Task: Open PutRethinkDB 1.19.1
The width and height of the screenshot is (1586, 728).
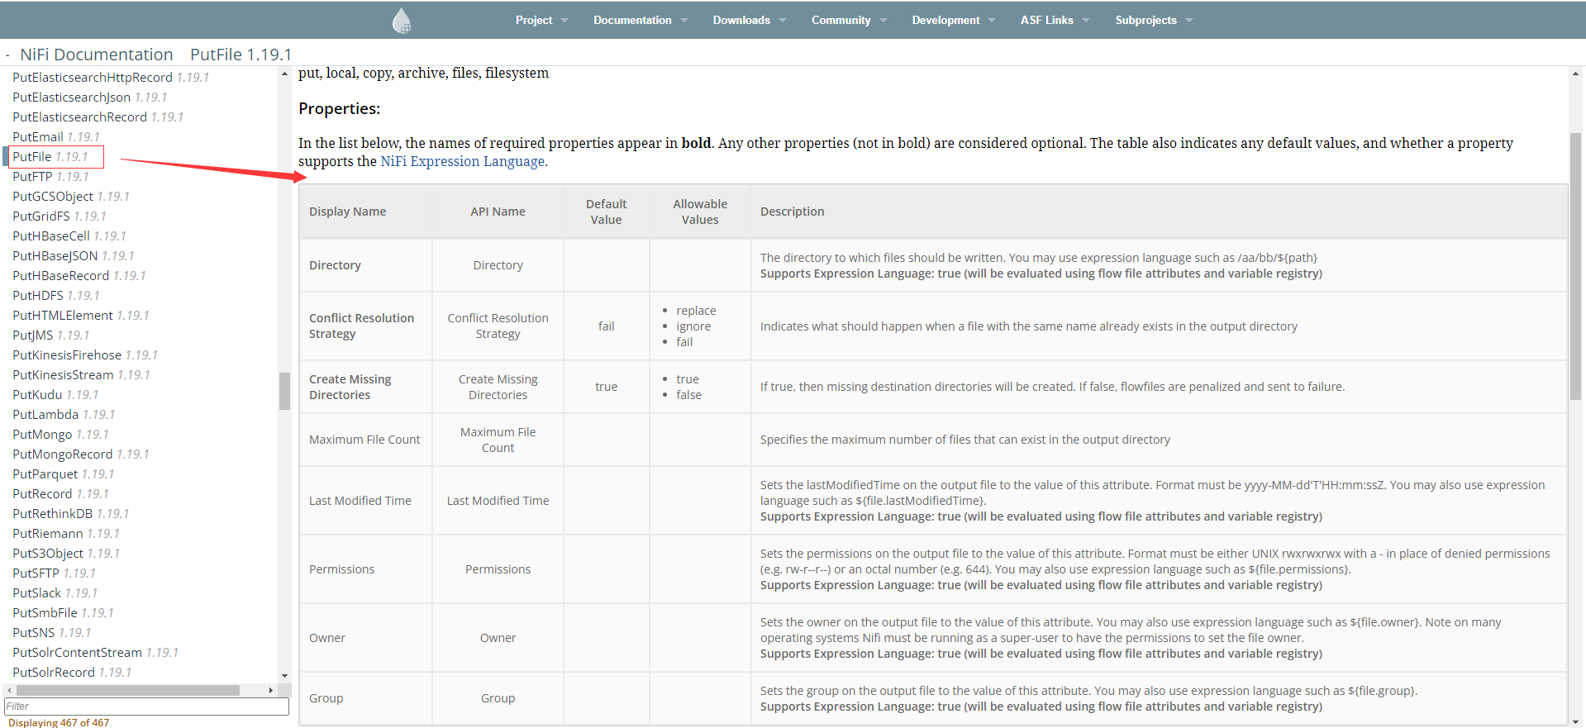Action: click(71, 514)
